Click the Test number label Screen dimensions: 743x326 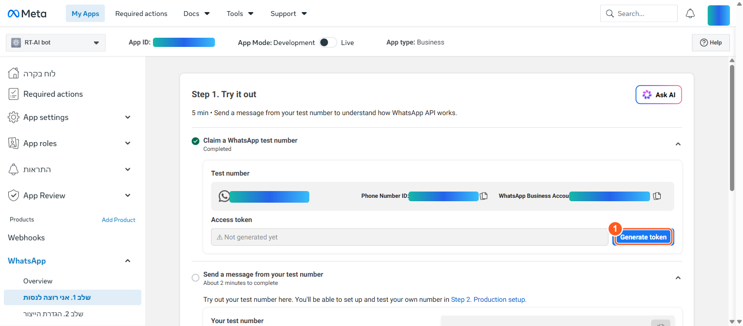[230, 173]
